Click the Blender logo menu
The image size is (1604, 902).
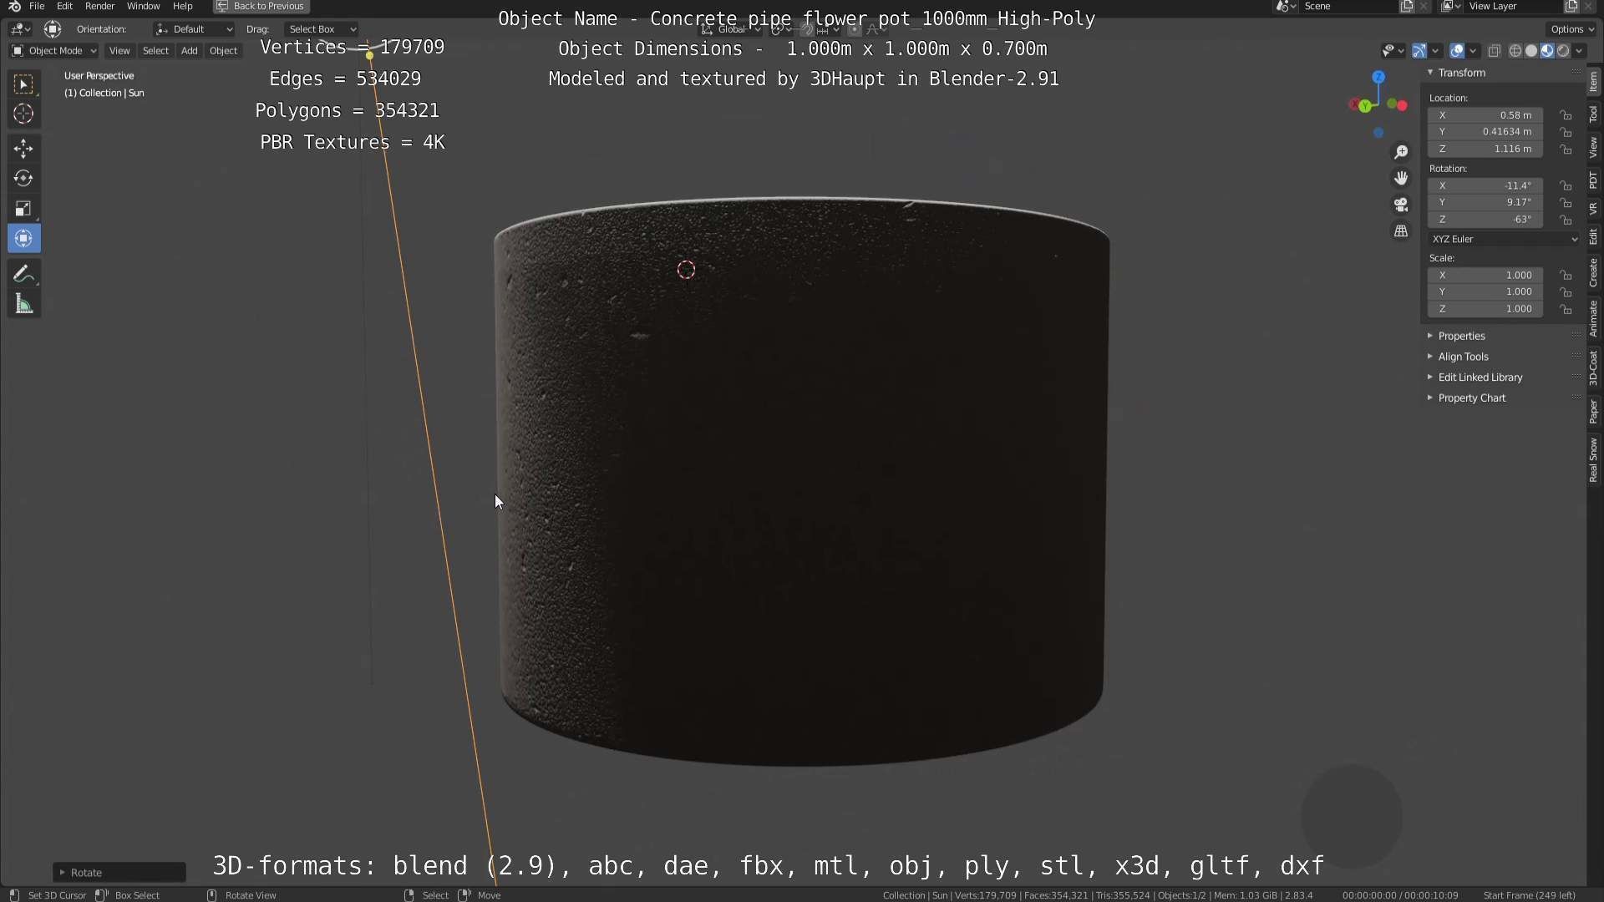(x=14, y=6)
